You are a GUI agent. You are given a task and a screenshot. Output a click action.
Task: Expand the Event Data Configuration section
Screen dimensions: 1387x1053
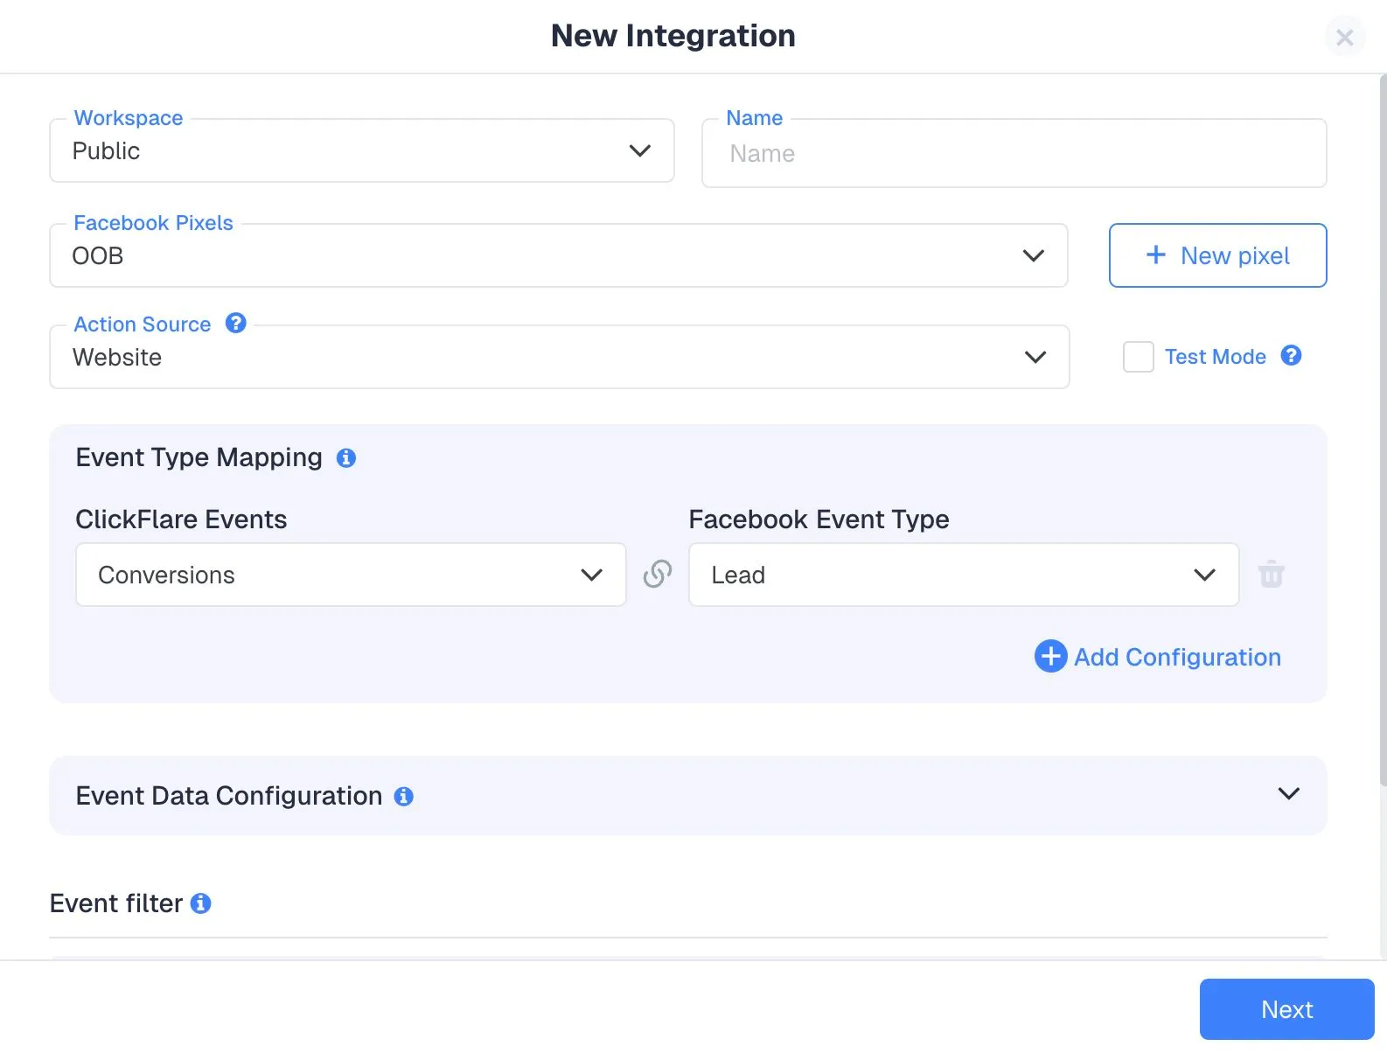pyautogui.click(x=1288, y=793)
